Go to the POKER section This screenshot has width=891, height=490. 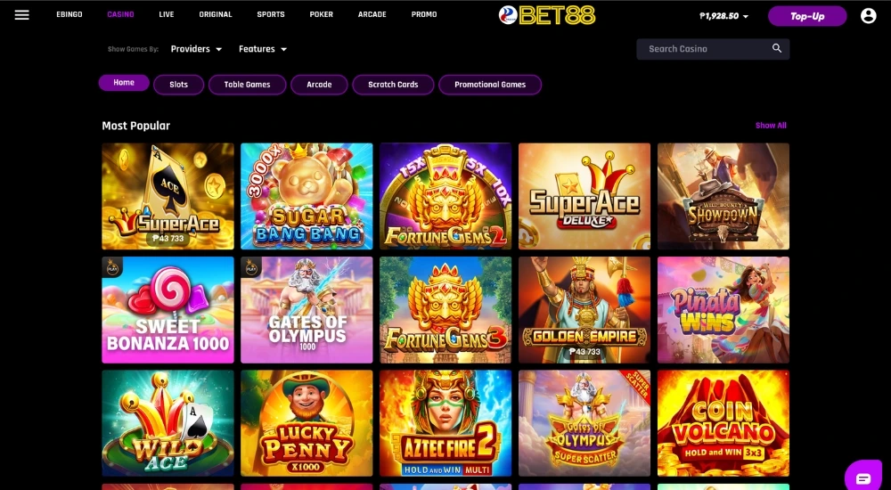tap(321, 14)
